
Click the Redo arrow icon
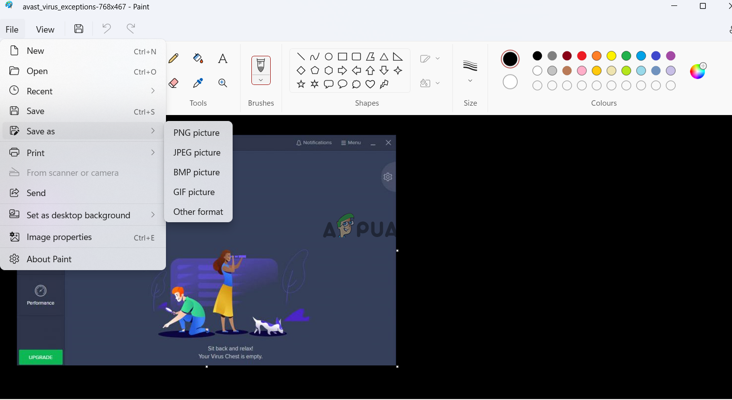coord(131,29)
